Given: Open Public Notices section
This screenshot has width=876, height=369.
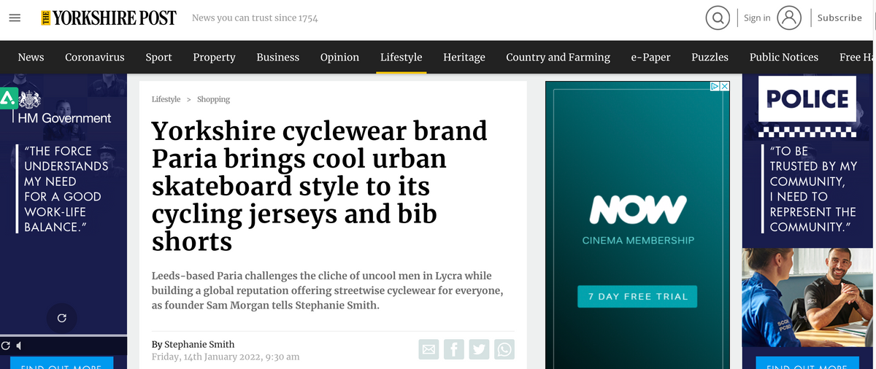Looking at the screenshot, I should pos(784,57).
